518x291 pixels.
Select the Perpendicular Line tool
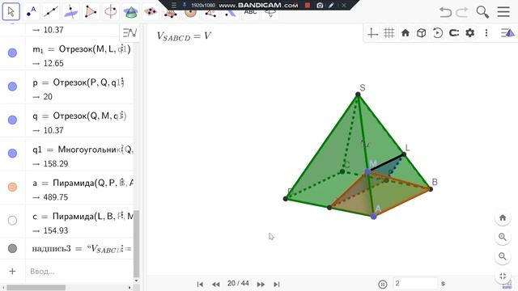[70, 12]
